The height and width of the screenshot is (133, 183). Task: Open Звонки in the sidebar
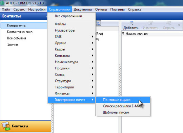(13, 45)
